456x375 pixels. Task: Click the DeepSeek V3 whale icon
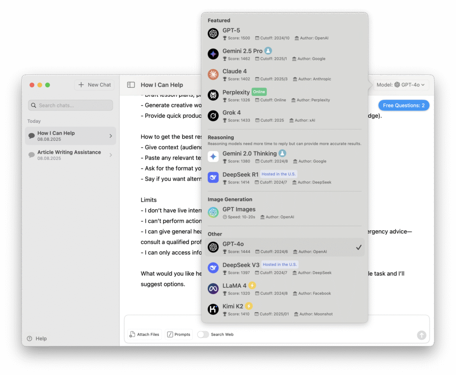[x=213, y=268]
